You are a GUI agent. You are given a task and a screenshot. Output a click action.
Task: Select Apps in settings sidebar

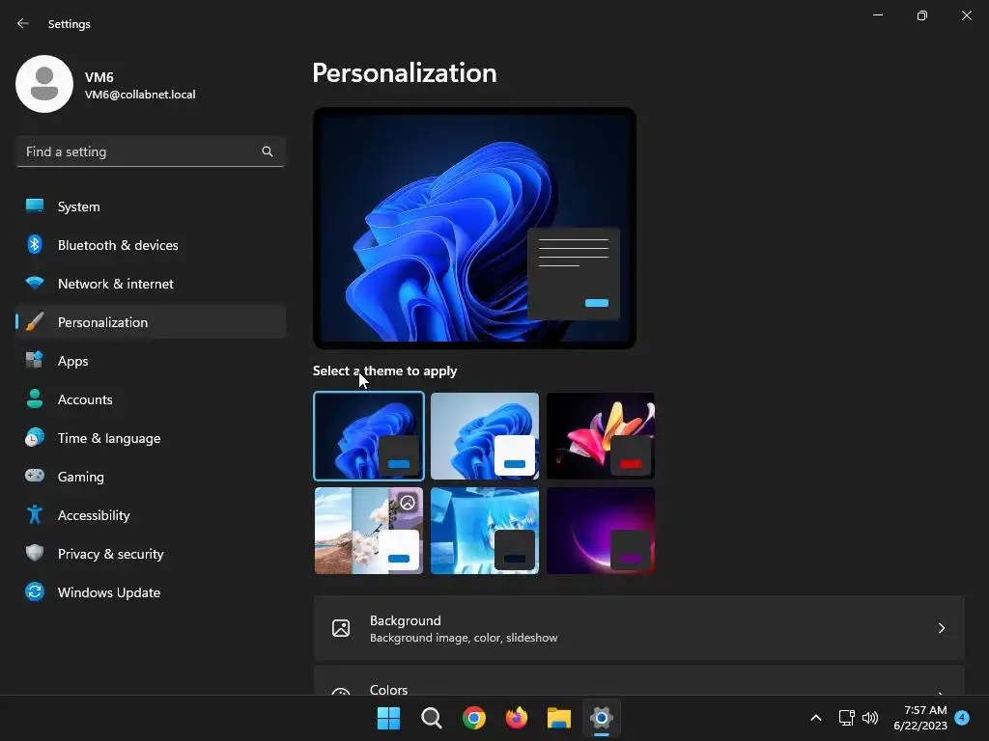(151, 361)
